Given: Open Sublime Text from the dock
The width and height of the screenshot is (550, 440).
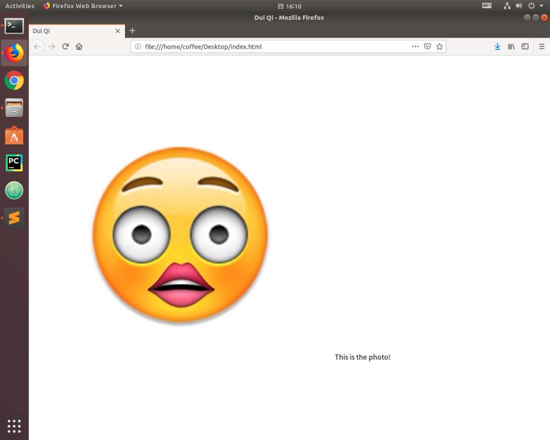Looking at the screenshot, I should pos(14,218).
